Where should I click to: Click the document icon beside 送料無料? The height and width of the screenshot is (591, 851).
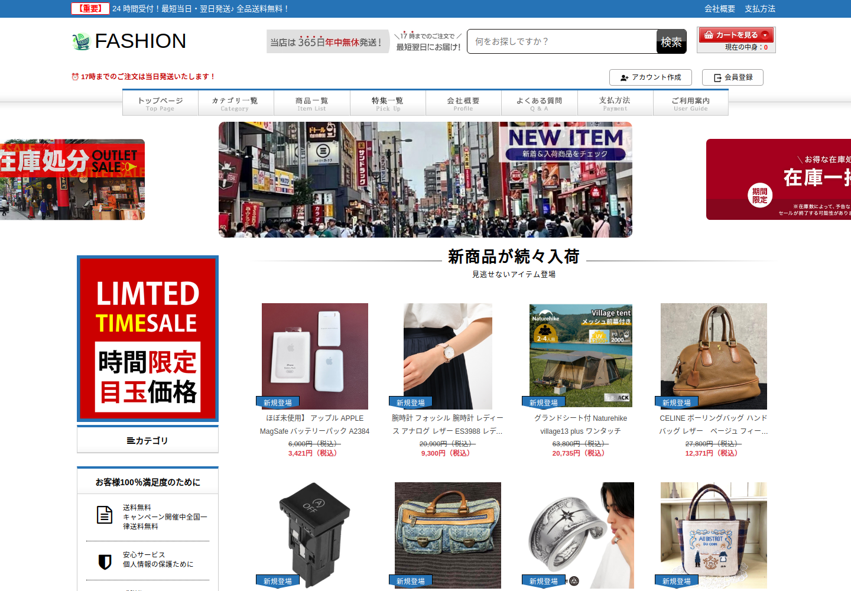click(105, 515)
